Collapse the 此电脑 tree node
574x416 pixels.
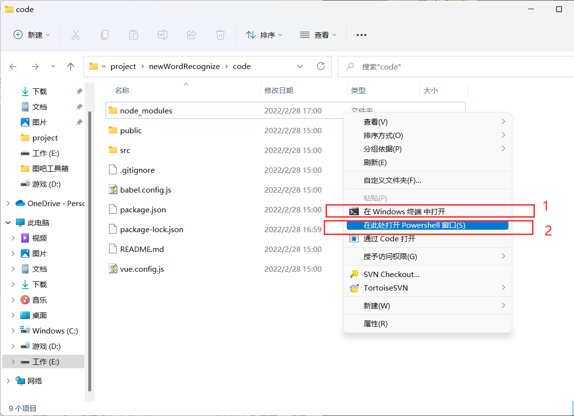tap(8, 222)
